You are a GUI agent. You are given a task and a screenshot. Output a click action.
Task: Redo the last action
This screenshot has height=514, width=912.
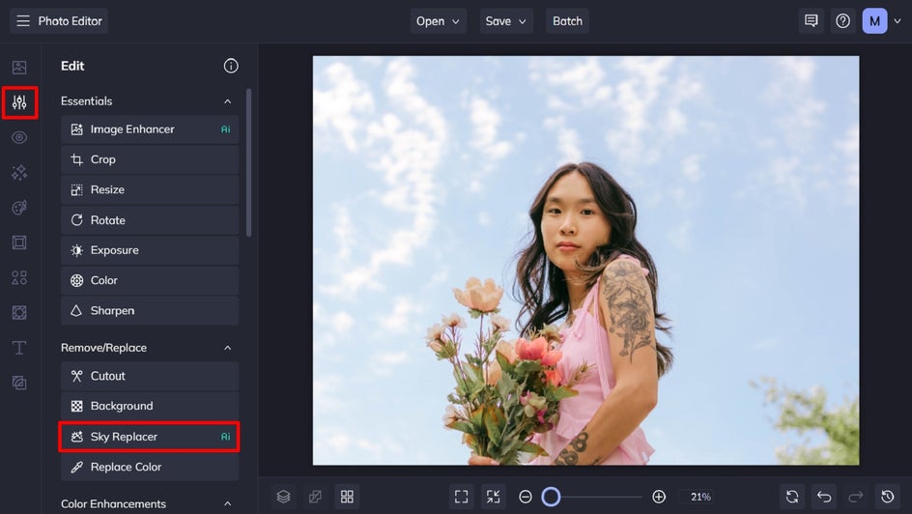point(856,497)
